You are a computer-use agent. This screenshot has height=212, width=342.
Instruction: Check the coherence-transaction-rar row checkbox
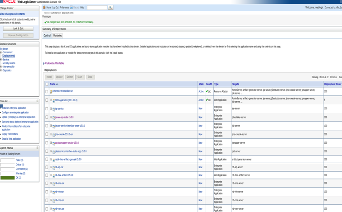coord(47,91)
